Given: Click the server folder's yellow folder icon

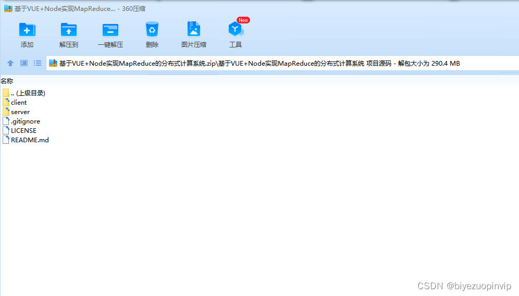Looking at the screenshot, I should 6,112.
